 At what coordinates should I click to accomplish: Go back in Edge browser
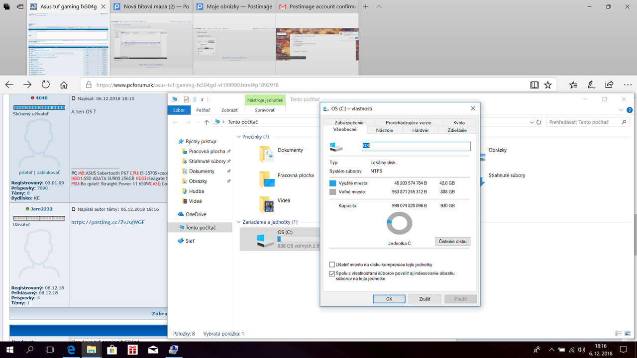9,85
